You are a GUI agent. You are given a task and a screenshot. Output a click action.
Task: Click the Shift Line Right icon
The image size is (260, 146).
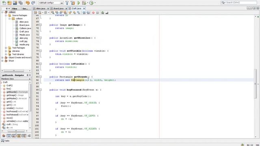[88, 13]
